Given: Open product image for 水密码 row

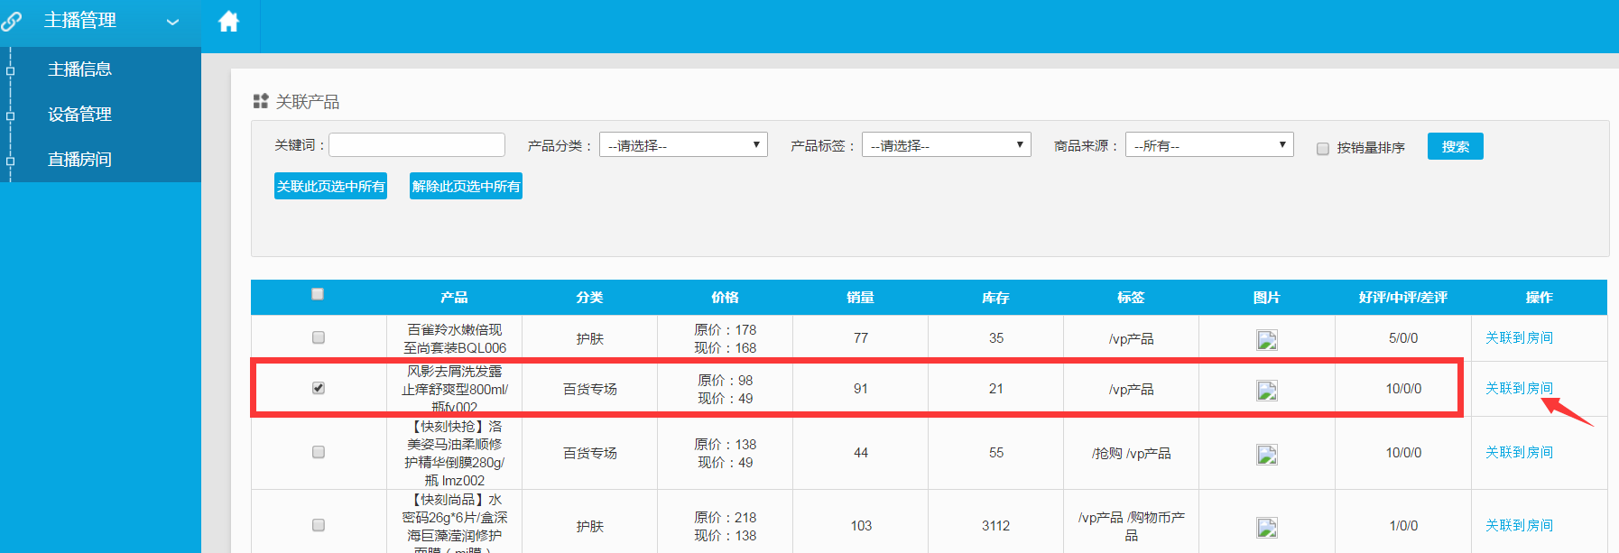Looking at the screenshot, I should [1267, 528].
